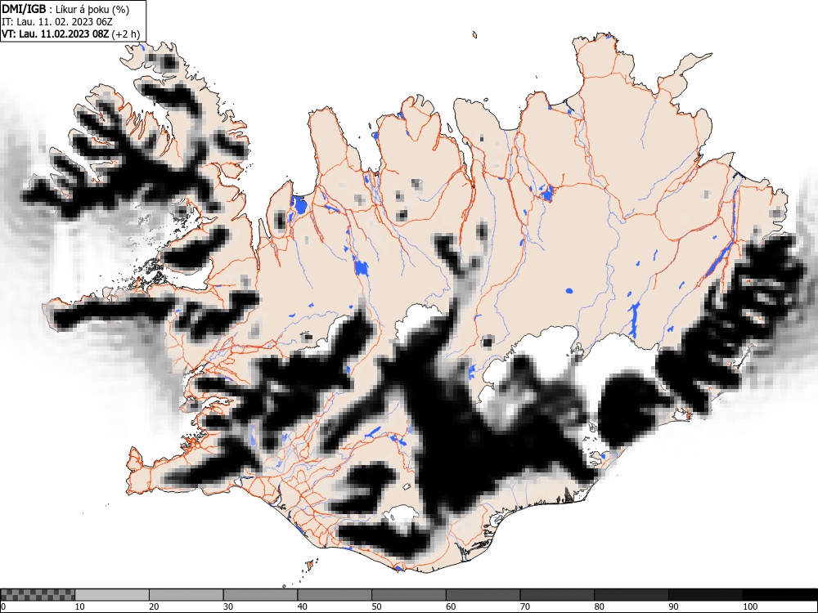Click the "0" legend label

pyautogui.click(x=3, y=606)
